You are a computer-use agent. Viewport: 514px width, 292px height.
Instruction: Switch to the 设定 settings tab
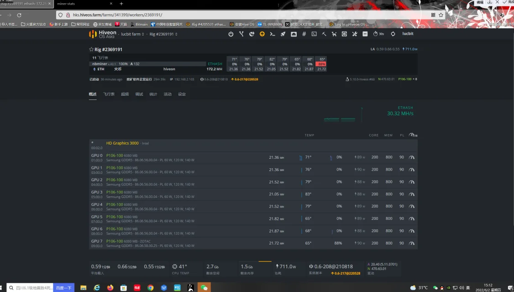click(x=182, y=94)
